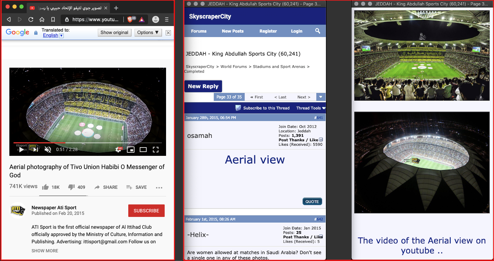Open the browser profile avatar
The image size is (494, 261).
tap(156, 19)
